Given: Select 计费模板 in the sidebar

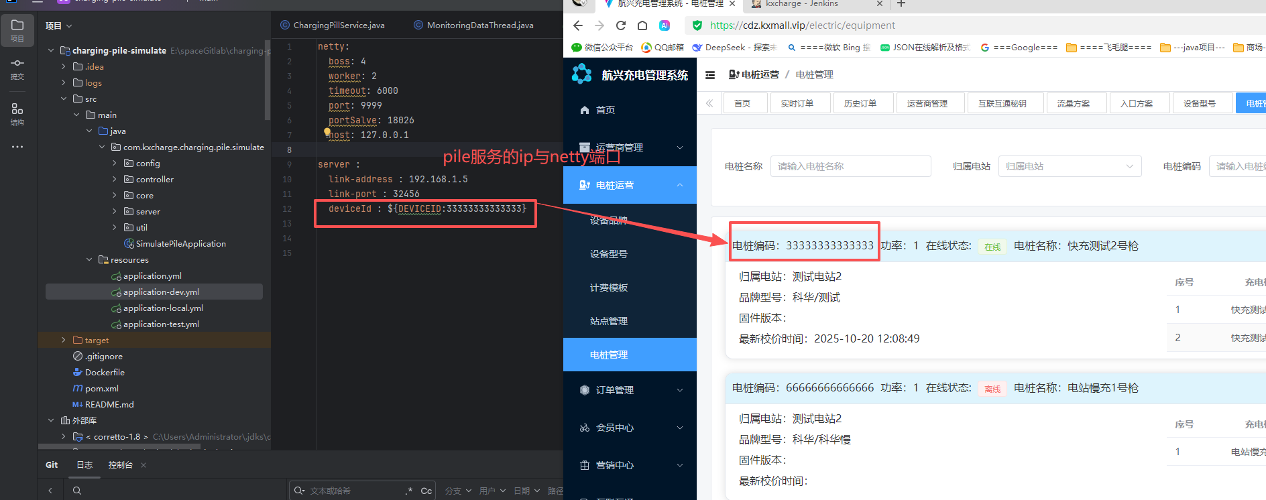Looking at the screenshot, I should (609, 288).
